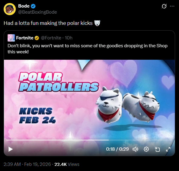
Task: Expand video to fullscreen
Action: [168, 149]
